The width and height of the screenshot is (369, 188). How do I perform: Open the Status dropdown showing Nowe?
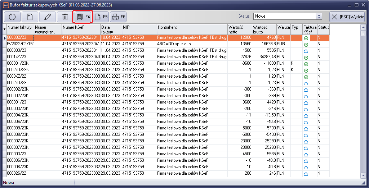[x=319, y=16]
